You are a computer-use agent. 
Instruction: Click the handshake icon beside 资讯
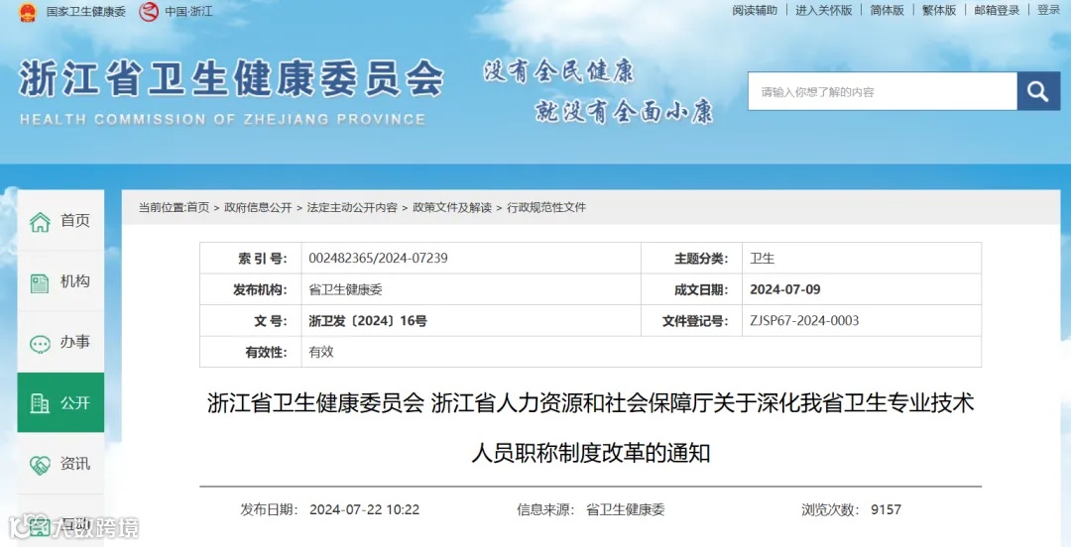tap(41, 465)
